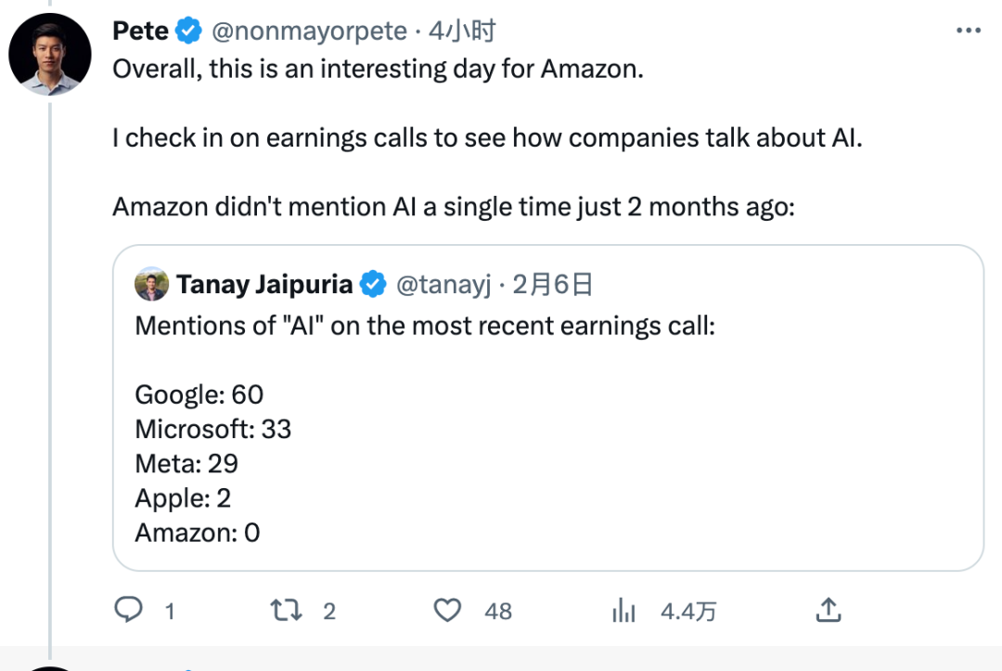Share the tweet via upload icon
Image resolution: width=1002 pixels, height=671 pixels.
coord(828,610)
